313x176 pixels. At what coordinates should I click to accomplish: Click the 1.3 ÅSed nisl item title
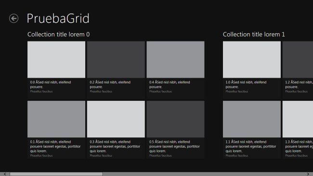pos(299,147)
